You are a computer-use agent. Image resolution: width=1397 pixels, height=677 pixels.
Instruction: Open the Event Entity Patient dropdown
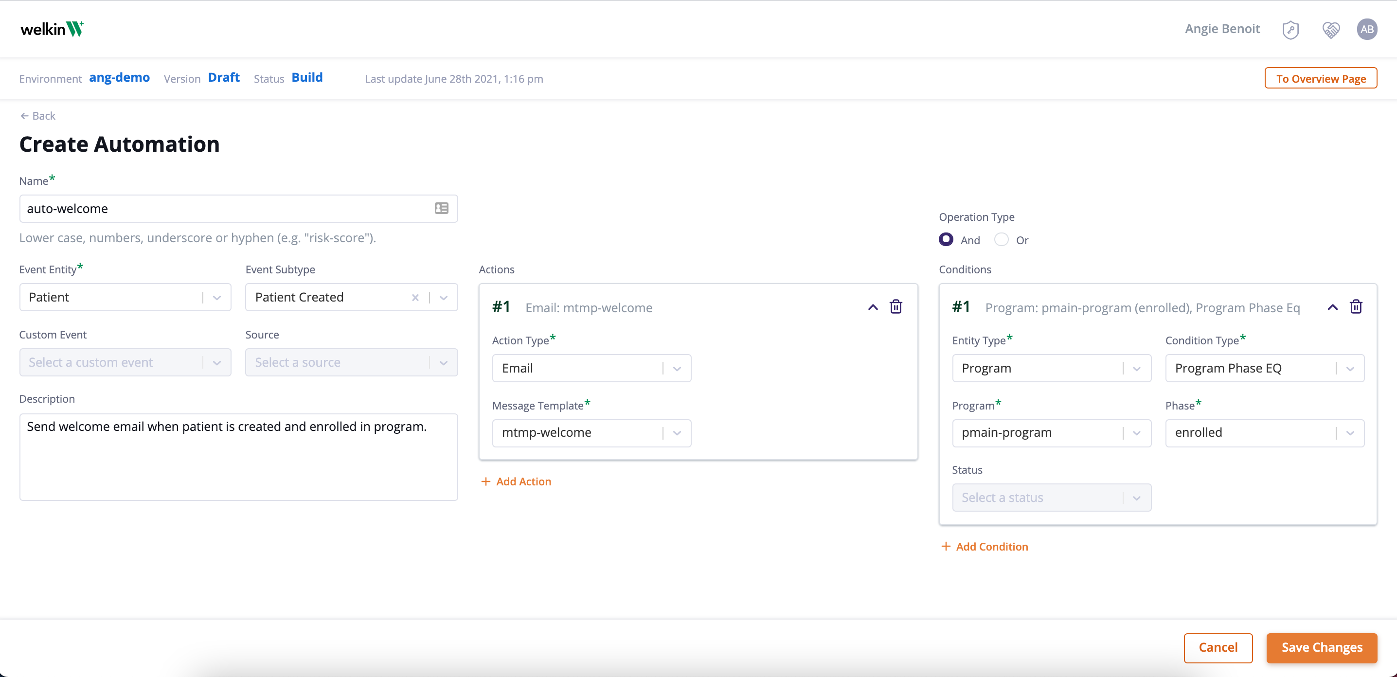tap(125, 297)
